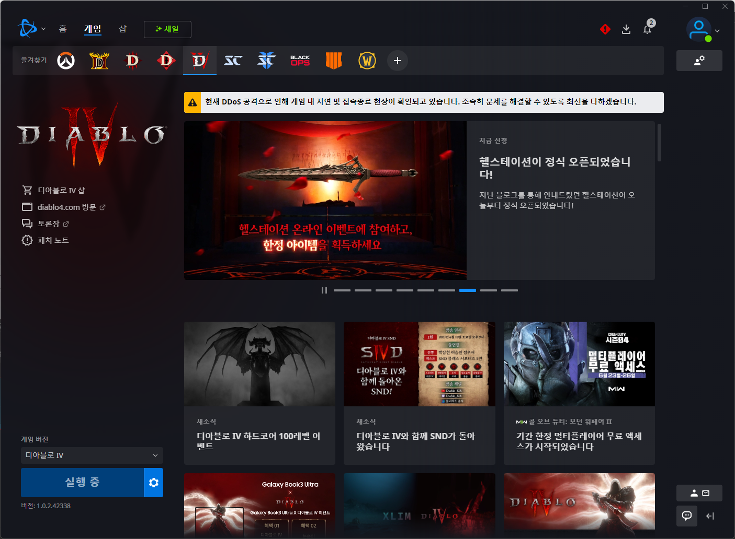This screenshot has width=735, height=539.
Task: Click the red alert diamond icon
Action: 605,29
